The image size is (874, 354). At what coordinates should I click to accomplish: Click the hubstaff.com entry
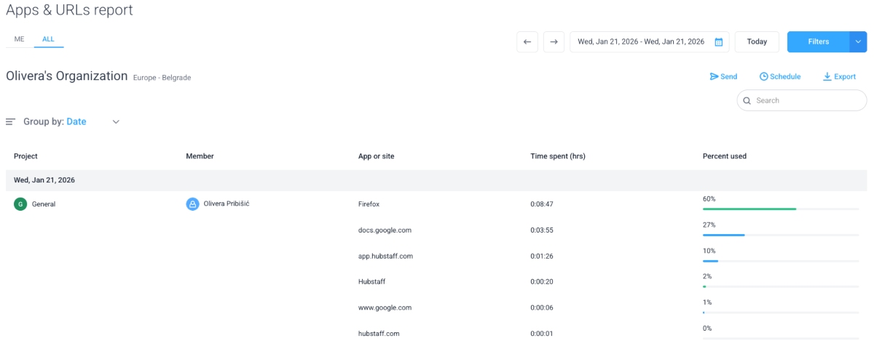tap(379, 334)
